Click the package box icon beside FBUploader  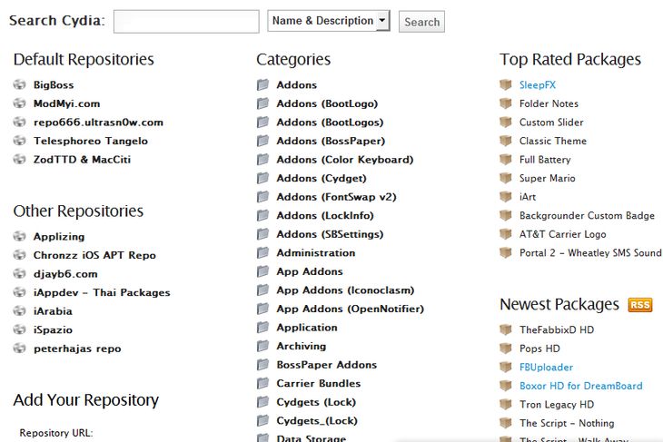[506, 367]
